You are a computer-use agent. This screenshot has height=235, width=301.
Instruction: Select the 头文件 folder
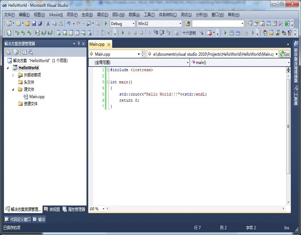click(x=26, y=82)
